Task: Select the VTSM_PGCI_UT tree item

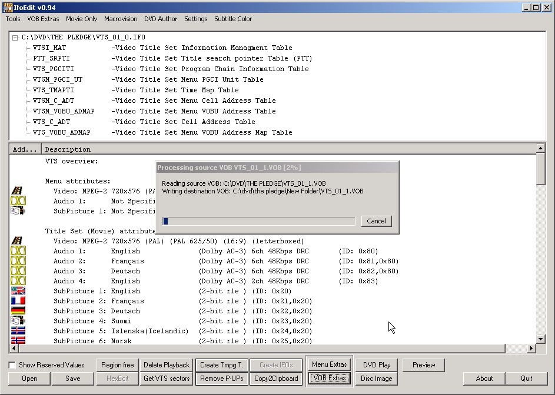Action: (x=58, y=79)
